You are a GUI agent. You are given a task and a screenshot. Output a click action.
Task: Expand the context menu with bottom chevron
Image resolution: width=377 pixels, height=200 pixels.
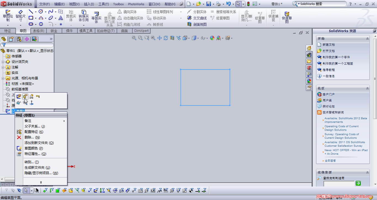click(x=41, y=182)
